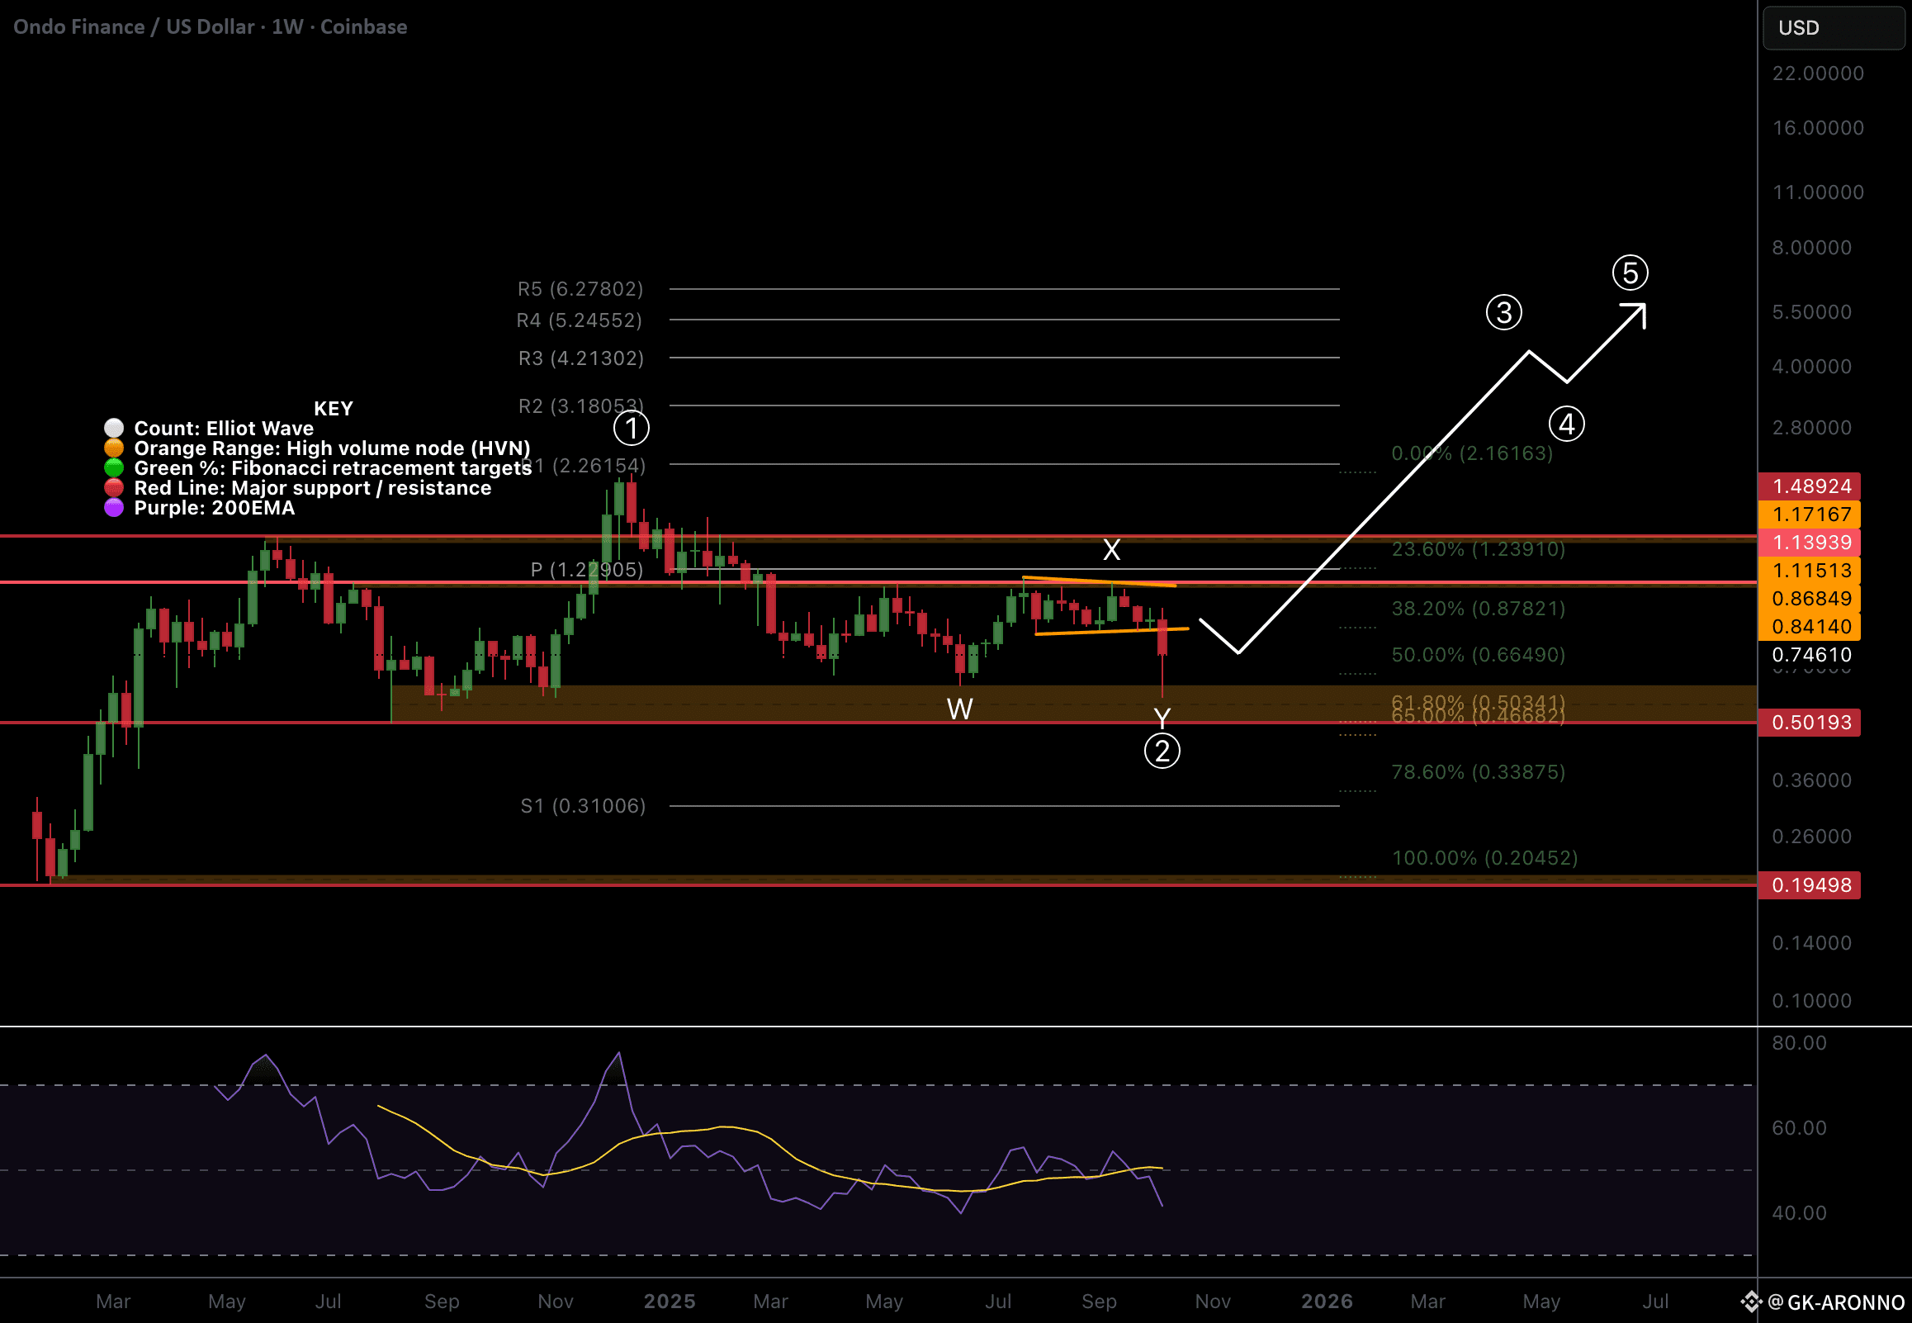Viewport: 1912px width, 1323px height.
Task: Select the 0.50193 red price label
Action: click(1810, 723)
